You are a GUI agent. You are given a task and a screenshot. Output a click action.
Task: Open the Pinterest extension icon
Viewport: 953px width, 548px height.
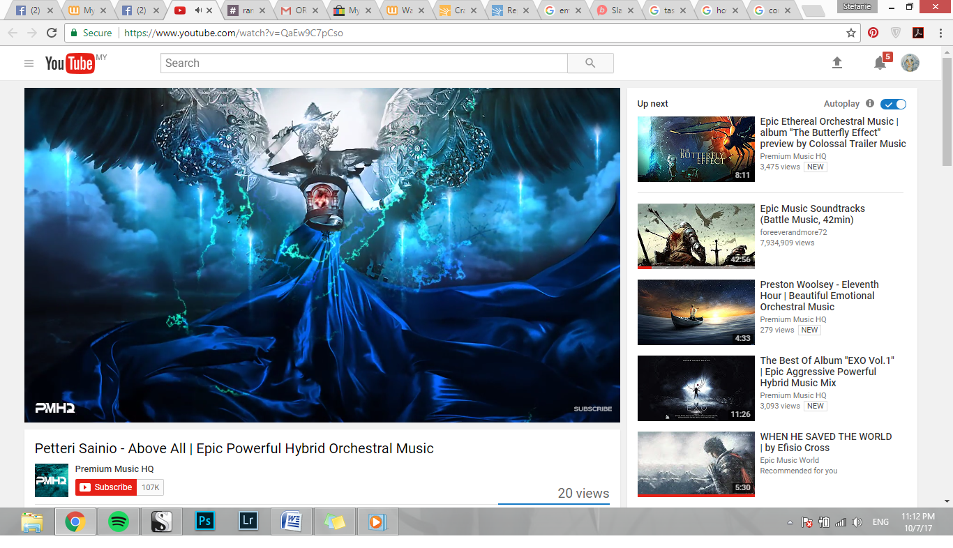[873, 33]
